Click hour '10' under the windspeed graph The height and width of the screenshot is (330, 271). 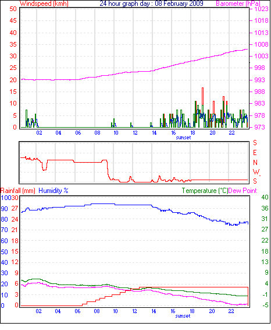(x=116, y=133)
